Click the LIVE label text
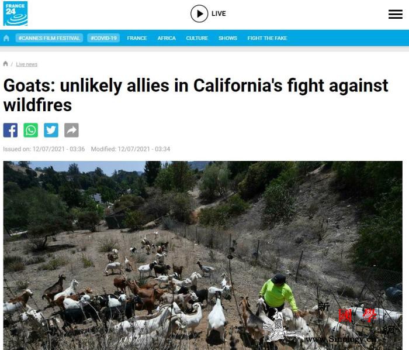Viewport: 409px width, 350px height. click(219, 13)
